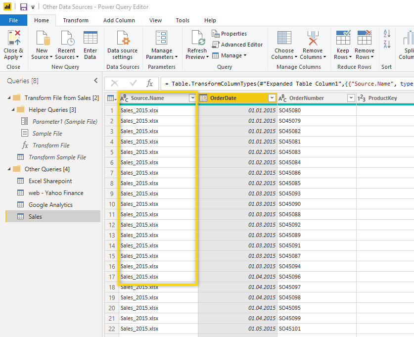Image resolution: width=414 pixels, height=337 pixels.
Task: Select web - Yahoo Finance query
Action: (56, 193)
